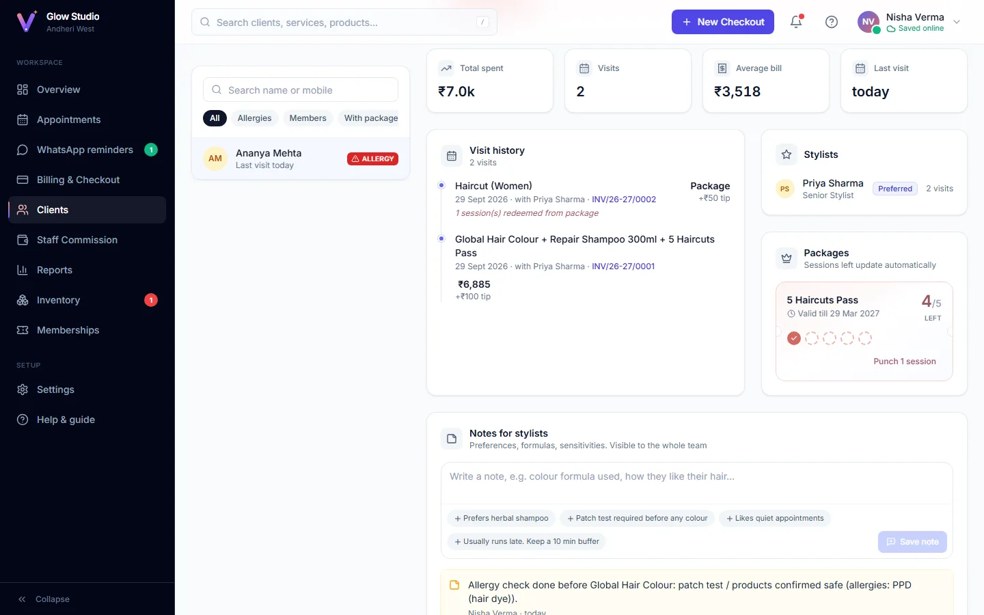The height and width of the screenshot is (615, 984).
Task: Open Memberships page
Action: pos(87,330)
